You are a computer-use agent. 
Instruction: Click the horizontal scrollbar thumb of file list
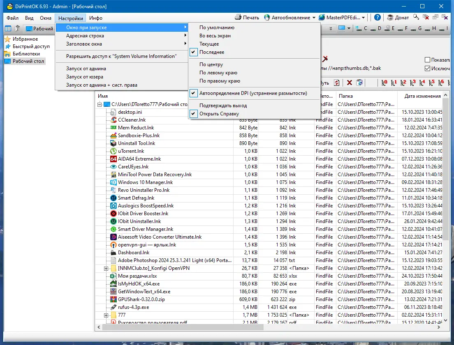(183, 327)
